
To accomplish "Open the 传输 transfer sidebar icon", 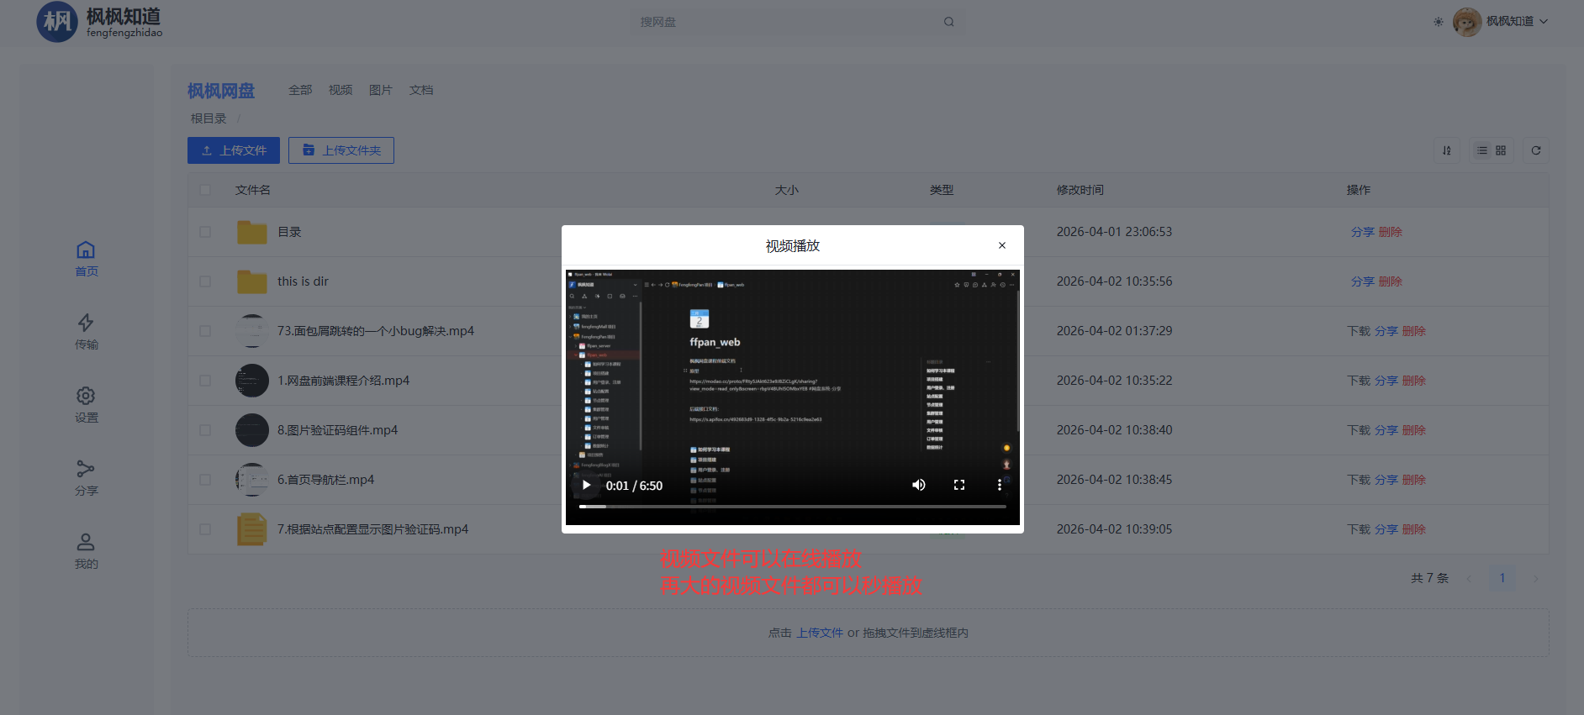I will point(86,332).
